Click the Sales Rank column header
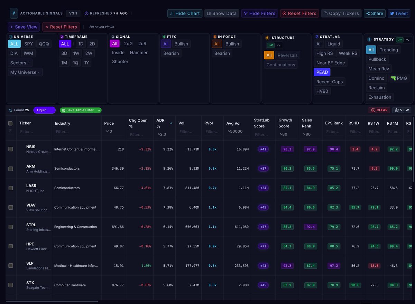This screenshot has width=415, height=304. pyautogui.click(x=307, y=123)
